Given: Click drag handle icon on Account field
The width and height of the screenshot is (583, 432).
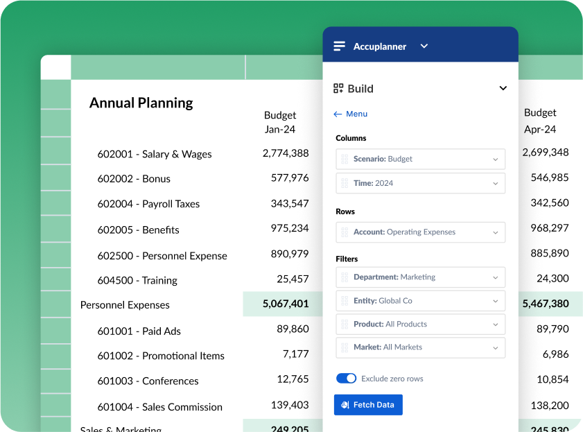Looking at the screenshot, I should 345,232.
